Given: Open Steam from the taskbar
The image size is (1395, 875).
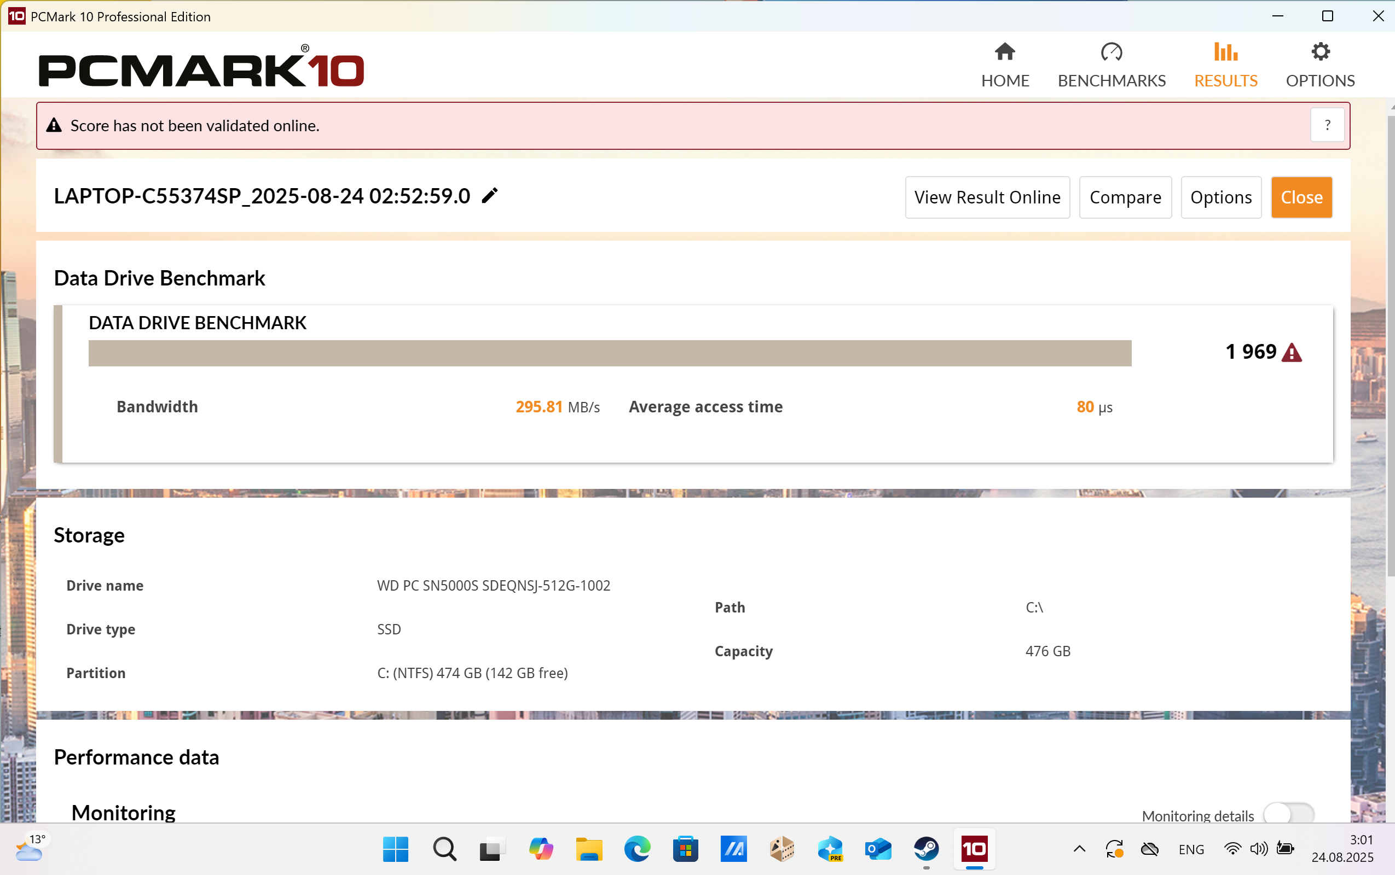Looking at the screenshot, I should point(925,849).
